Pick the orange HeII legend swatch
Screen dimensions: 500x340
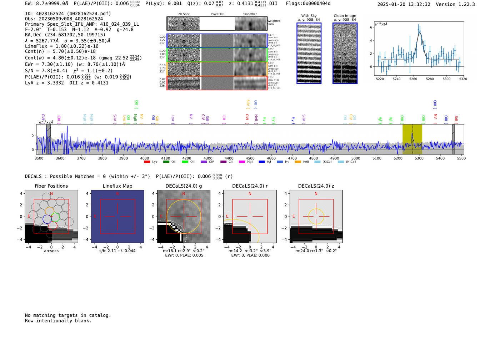click(298, 162)
